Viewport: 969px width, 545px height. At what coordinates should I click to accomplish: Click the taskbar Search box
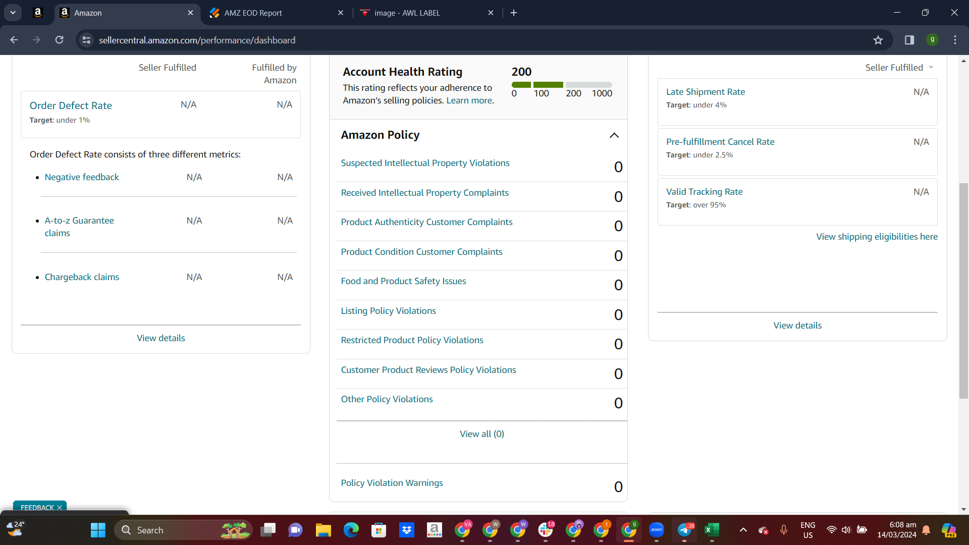pos(184,530)
